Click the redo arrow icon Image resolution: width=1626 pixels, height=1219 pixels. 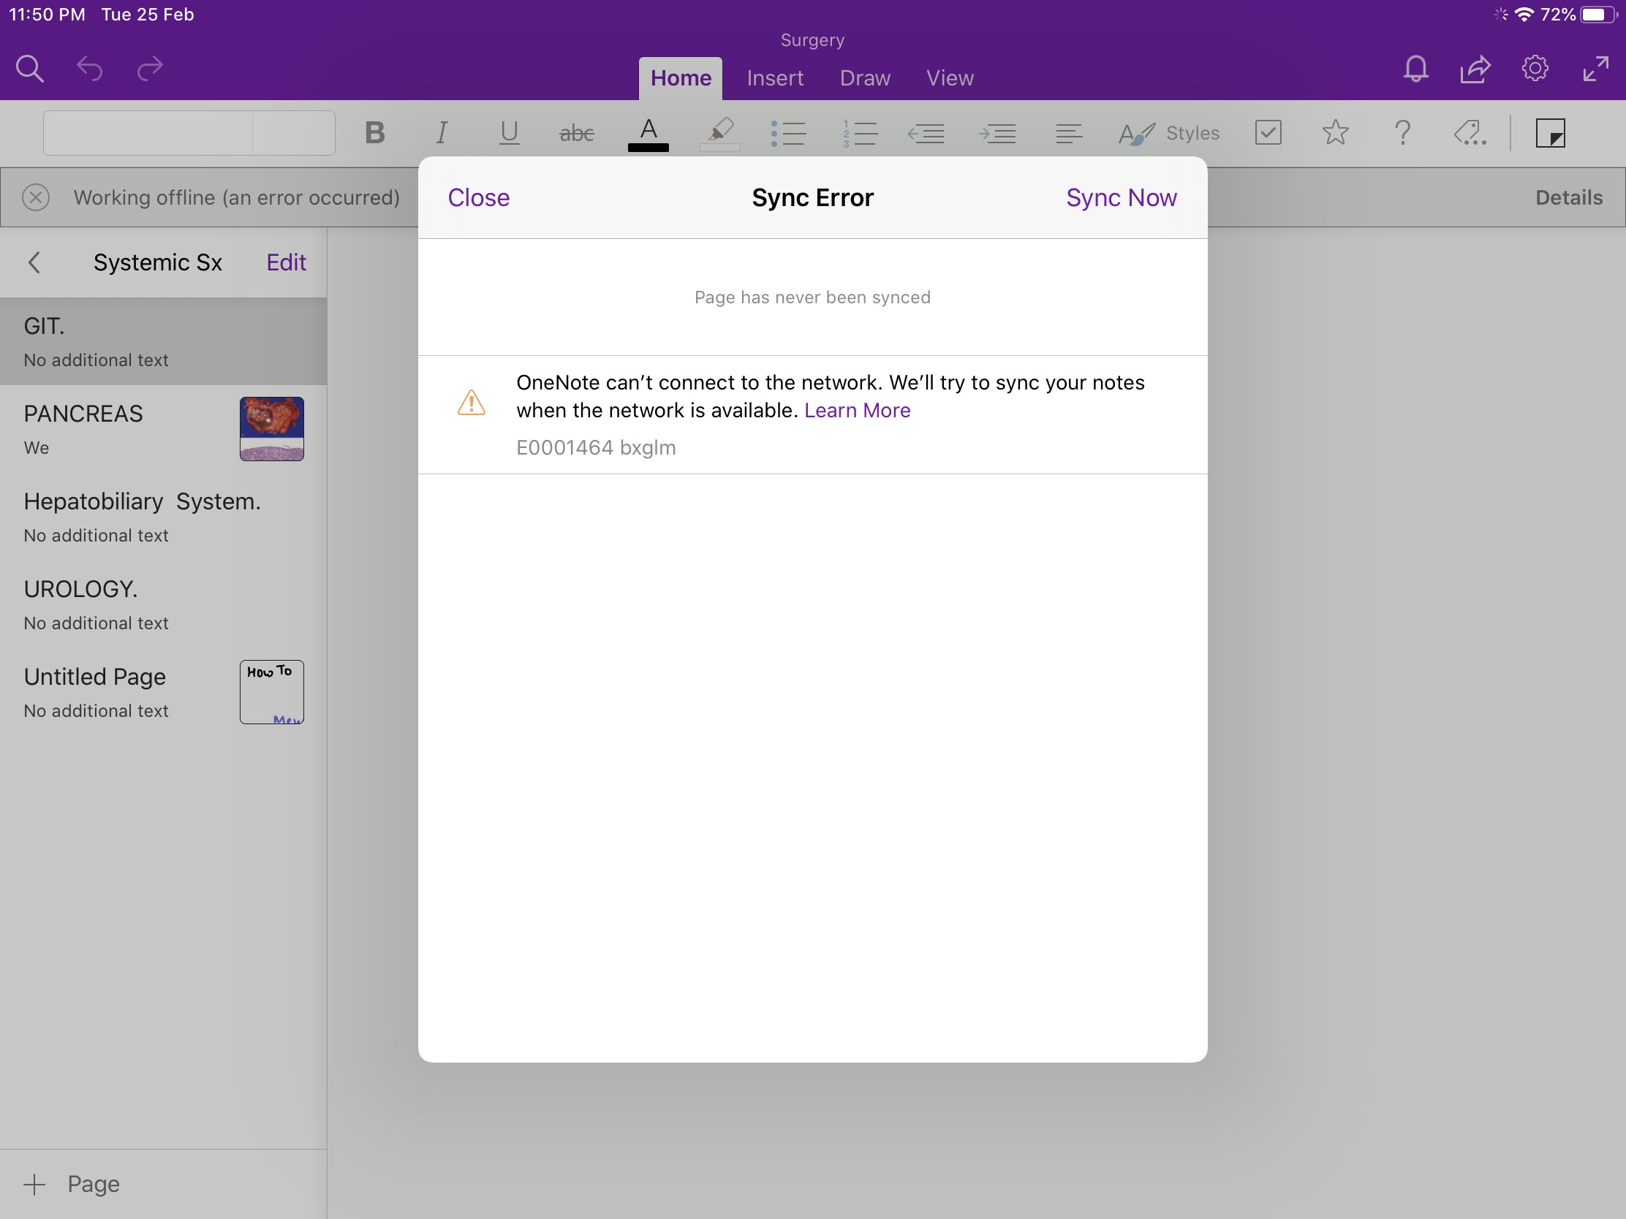150,69
